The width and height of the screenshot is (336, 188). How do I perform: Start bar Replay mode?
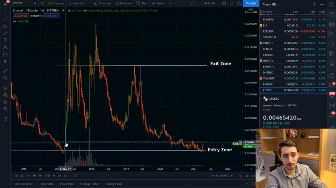[x=158, y=3]
